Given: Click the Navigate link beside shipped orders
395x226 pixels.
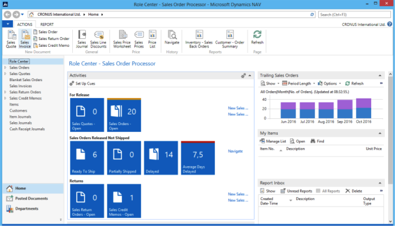Looking at the screenshot, I should (235, 151).
